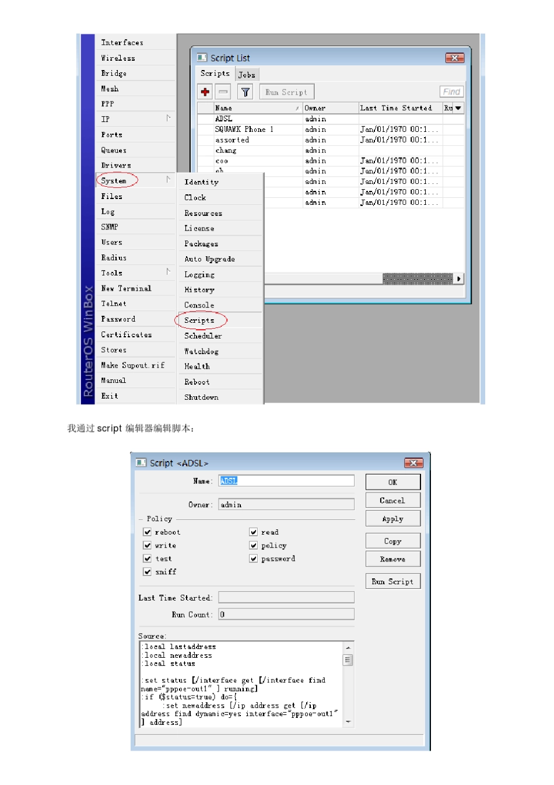This screenshot has width=554, height=785.
Task: Expand the Tools submenu
Action: (x=135, y=273)
